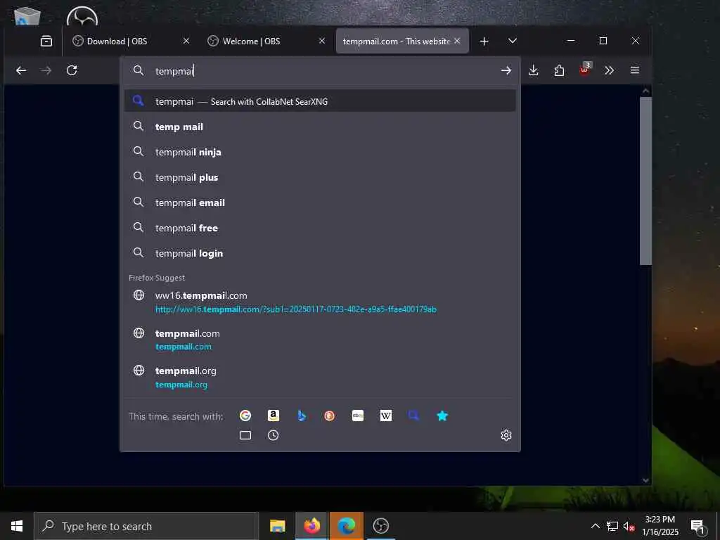
Task: Close the Download | OBS tab
Action: point(186,41)
